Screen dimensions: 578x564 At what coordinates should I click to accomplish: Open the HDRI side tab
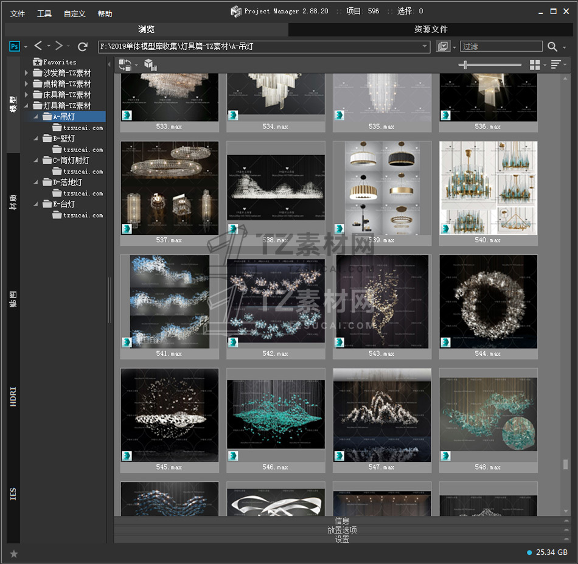13,396
